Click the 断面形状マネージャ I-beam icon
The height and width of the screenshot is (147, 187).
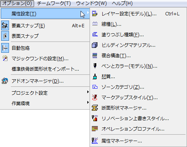95,108
